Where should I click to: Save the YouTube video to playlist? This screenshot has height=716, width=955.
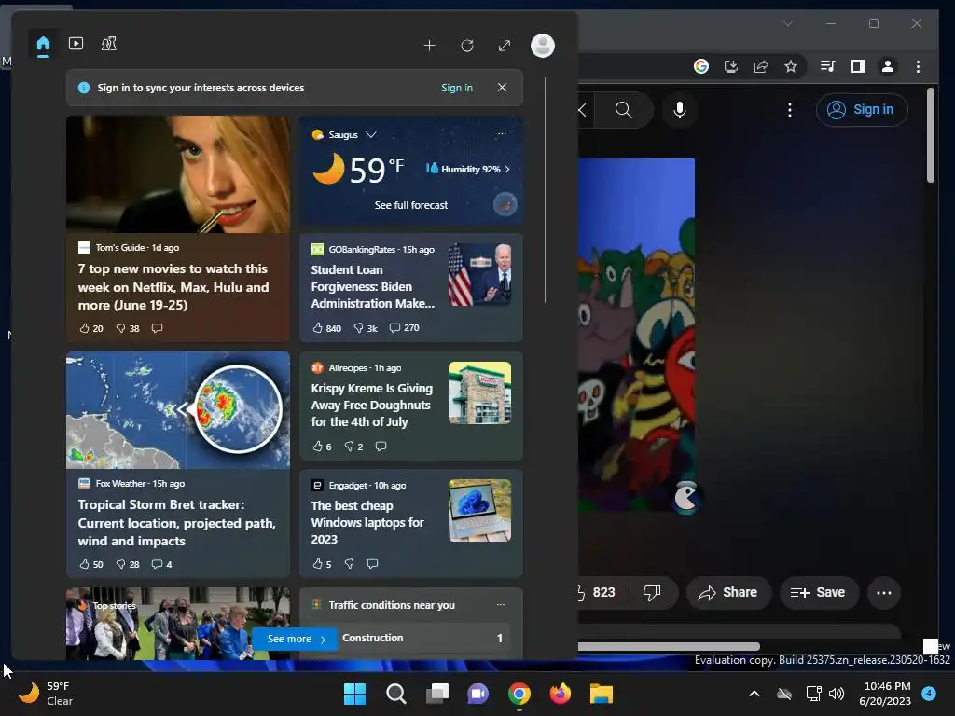point(819,592)
